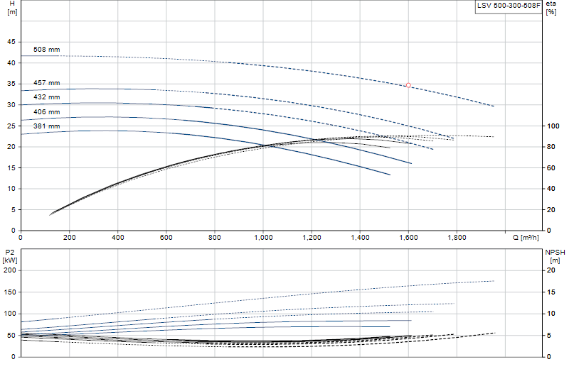Image resolution: width=569 pixels, height=369 pixels.
Task: Click the 45 value on head axis
Action: click(x=11, y=42)
